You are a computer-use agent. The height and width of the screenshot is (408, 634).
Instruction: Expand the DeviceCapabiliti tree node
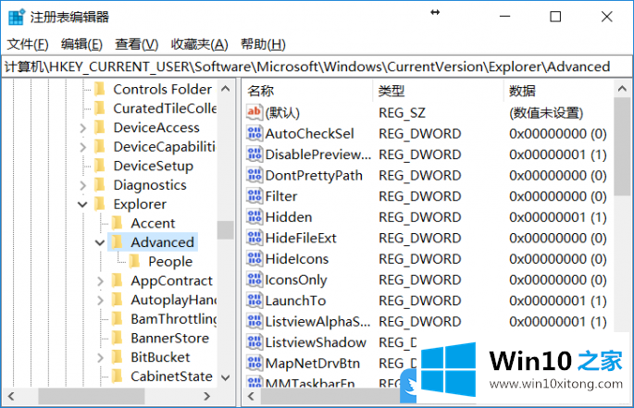83,147
